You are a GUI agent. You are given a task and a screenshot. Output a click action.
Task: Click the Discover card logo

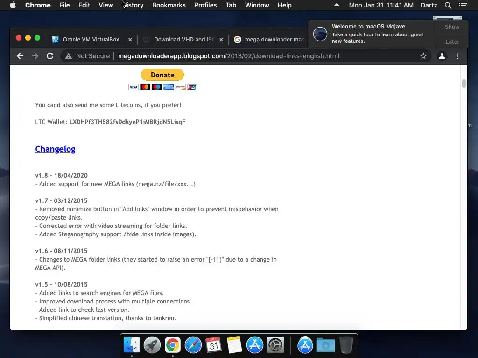point(180,87)
